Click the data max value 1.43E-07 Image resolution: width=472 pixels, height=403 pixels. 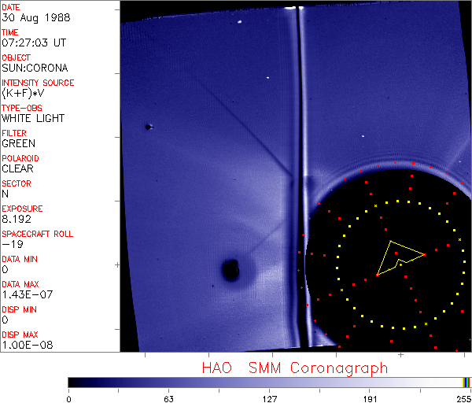coord(24,294)
